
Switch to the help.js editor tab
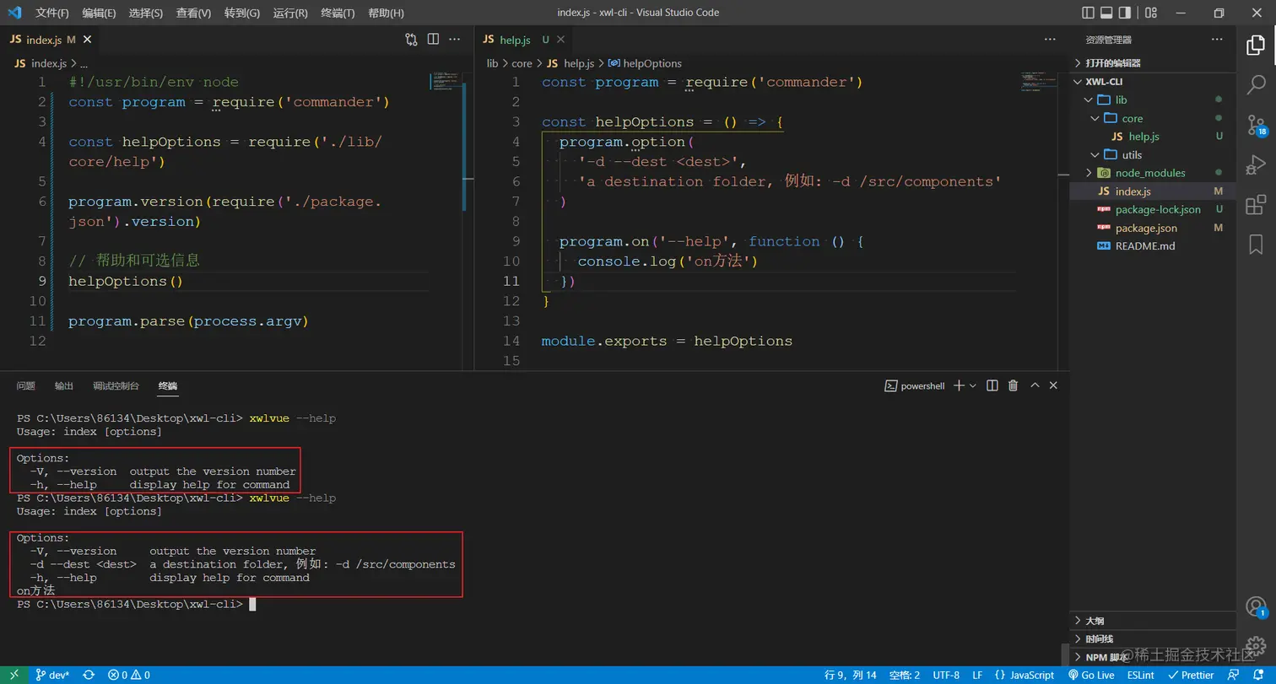(x=514, y=40)
